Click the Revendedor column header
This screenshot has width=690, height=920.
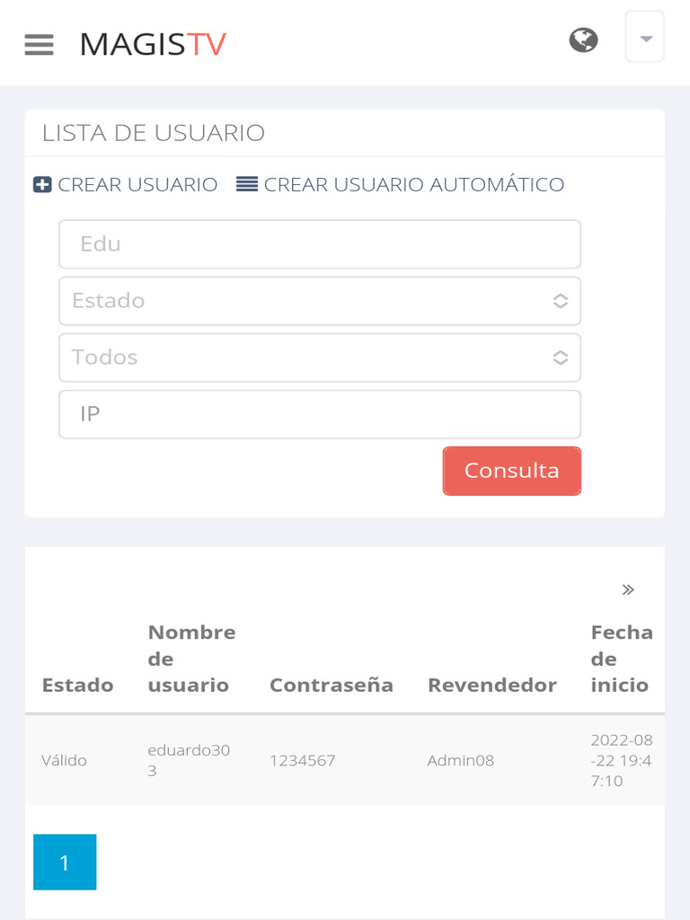(491, 686)
